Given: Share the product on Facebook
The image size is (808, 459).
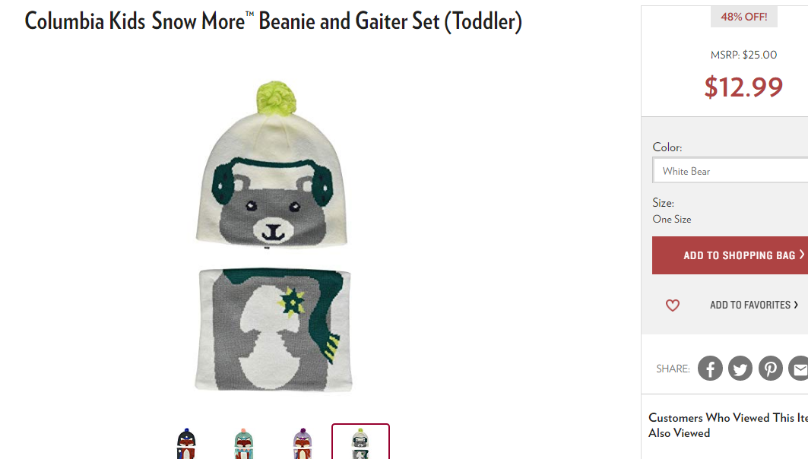Looking at the screenshot, I should click(x=710, y=369).
